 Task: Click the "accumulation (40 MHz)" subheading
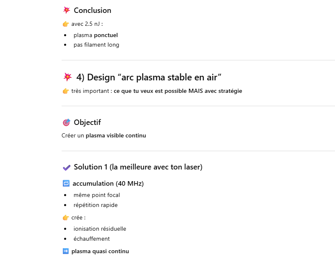pos(108,183)
